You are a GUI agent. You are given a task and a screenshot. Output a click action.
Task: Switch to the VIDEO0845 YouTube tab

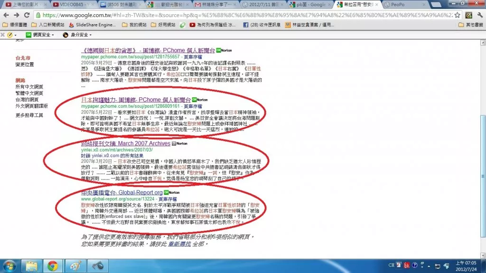(73, 4)
